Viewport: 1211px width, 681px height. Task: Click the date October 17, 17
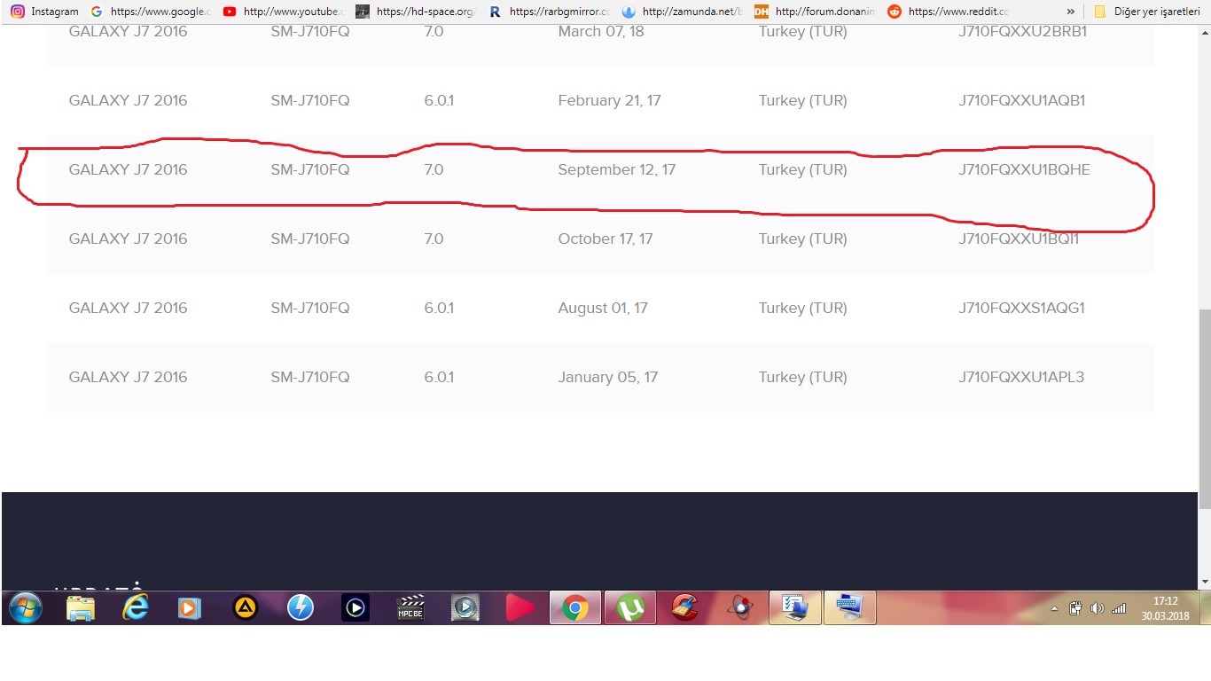click(605, 239)
